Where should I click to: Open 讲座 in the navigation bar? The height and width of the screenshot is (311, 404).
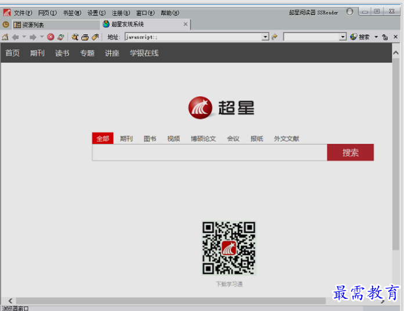[112, 53]
